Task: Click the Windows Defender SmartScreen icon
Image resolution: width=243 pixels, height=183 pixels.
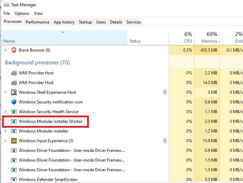Action: (14, 180)
